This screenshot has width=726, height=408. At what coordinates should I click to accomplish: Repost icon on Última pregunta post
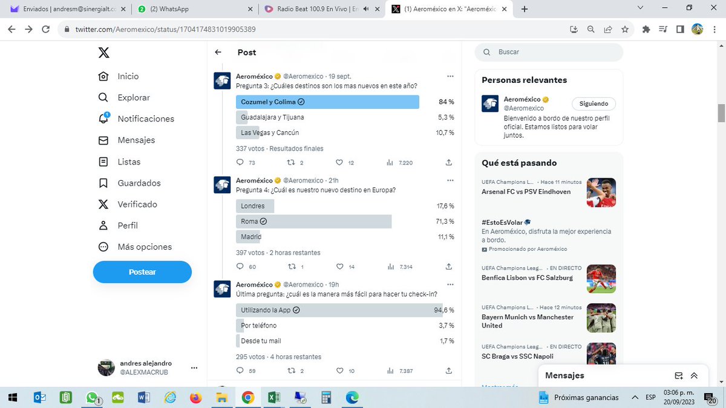(291, 371)
